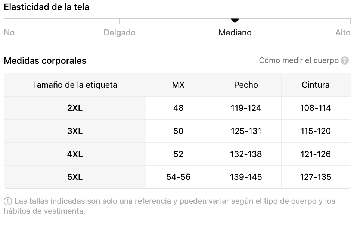This screenshot has width=357, height=226.
Task: Click the chest measurement 119-124 cell
Action: pos(246,108)
